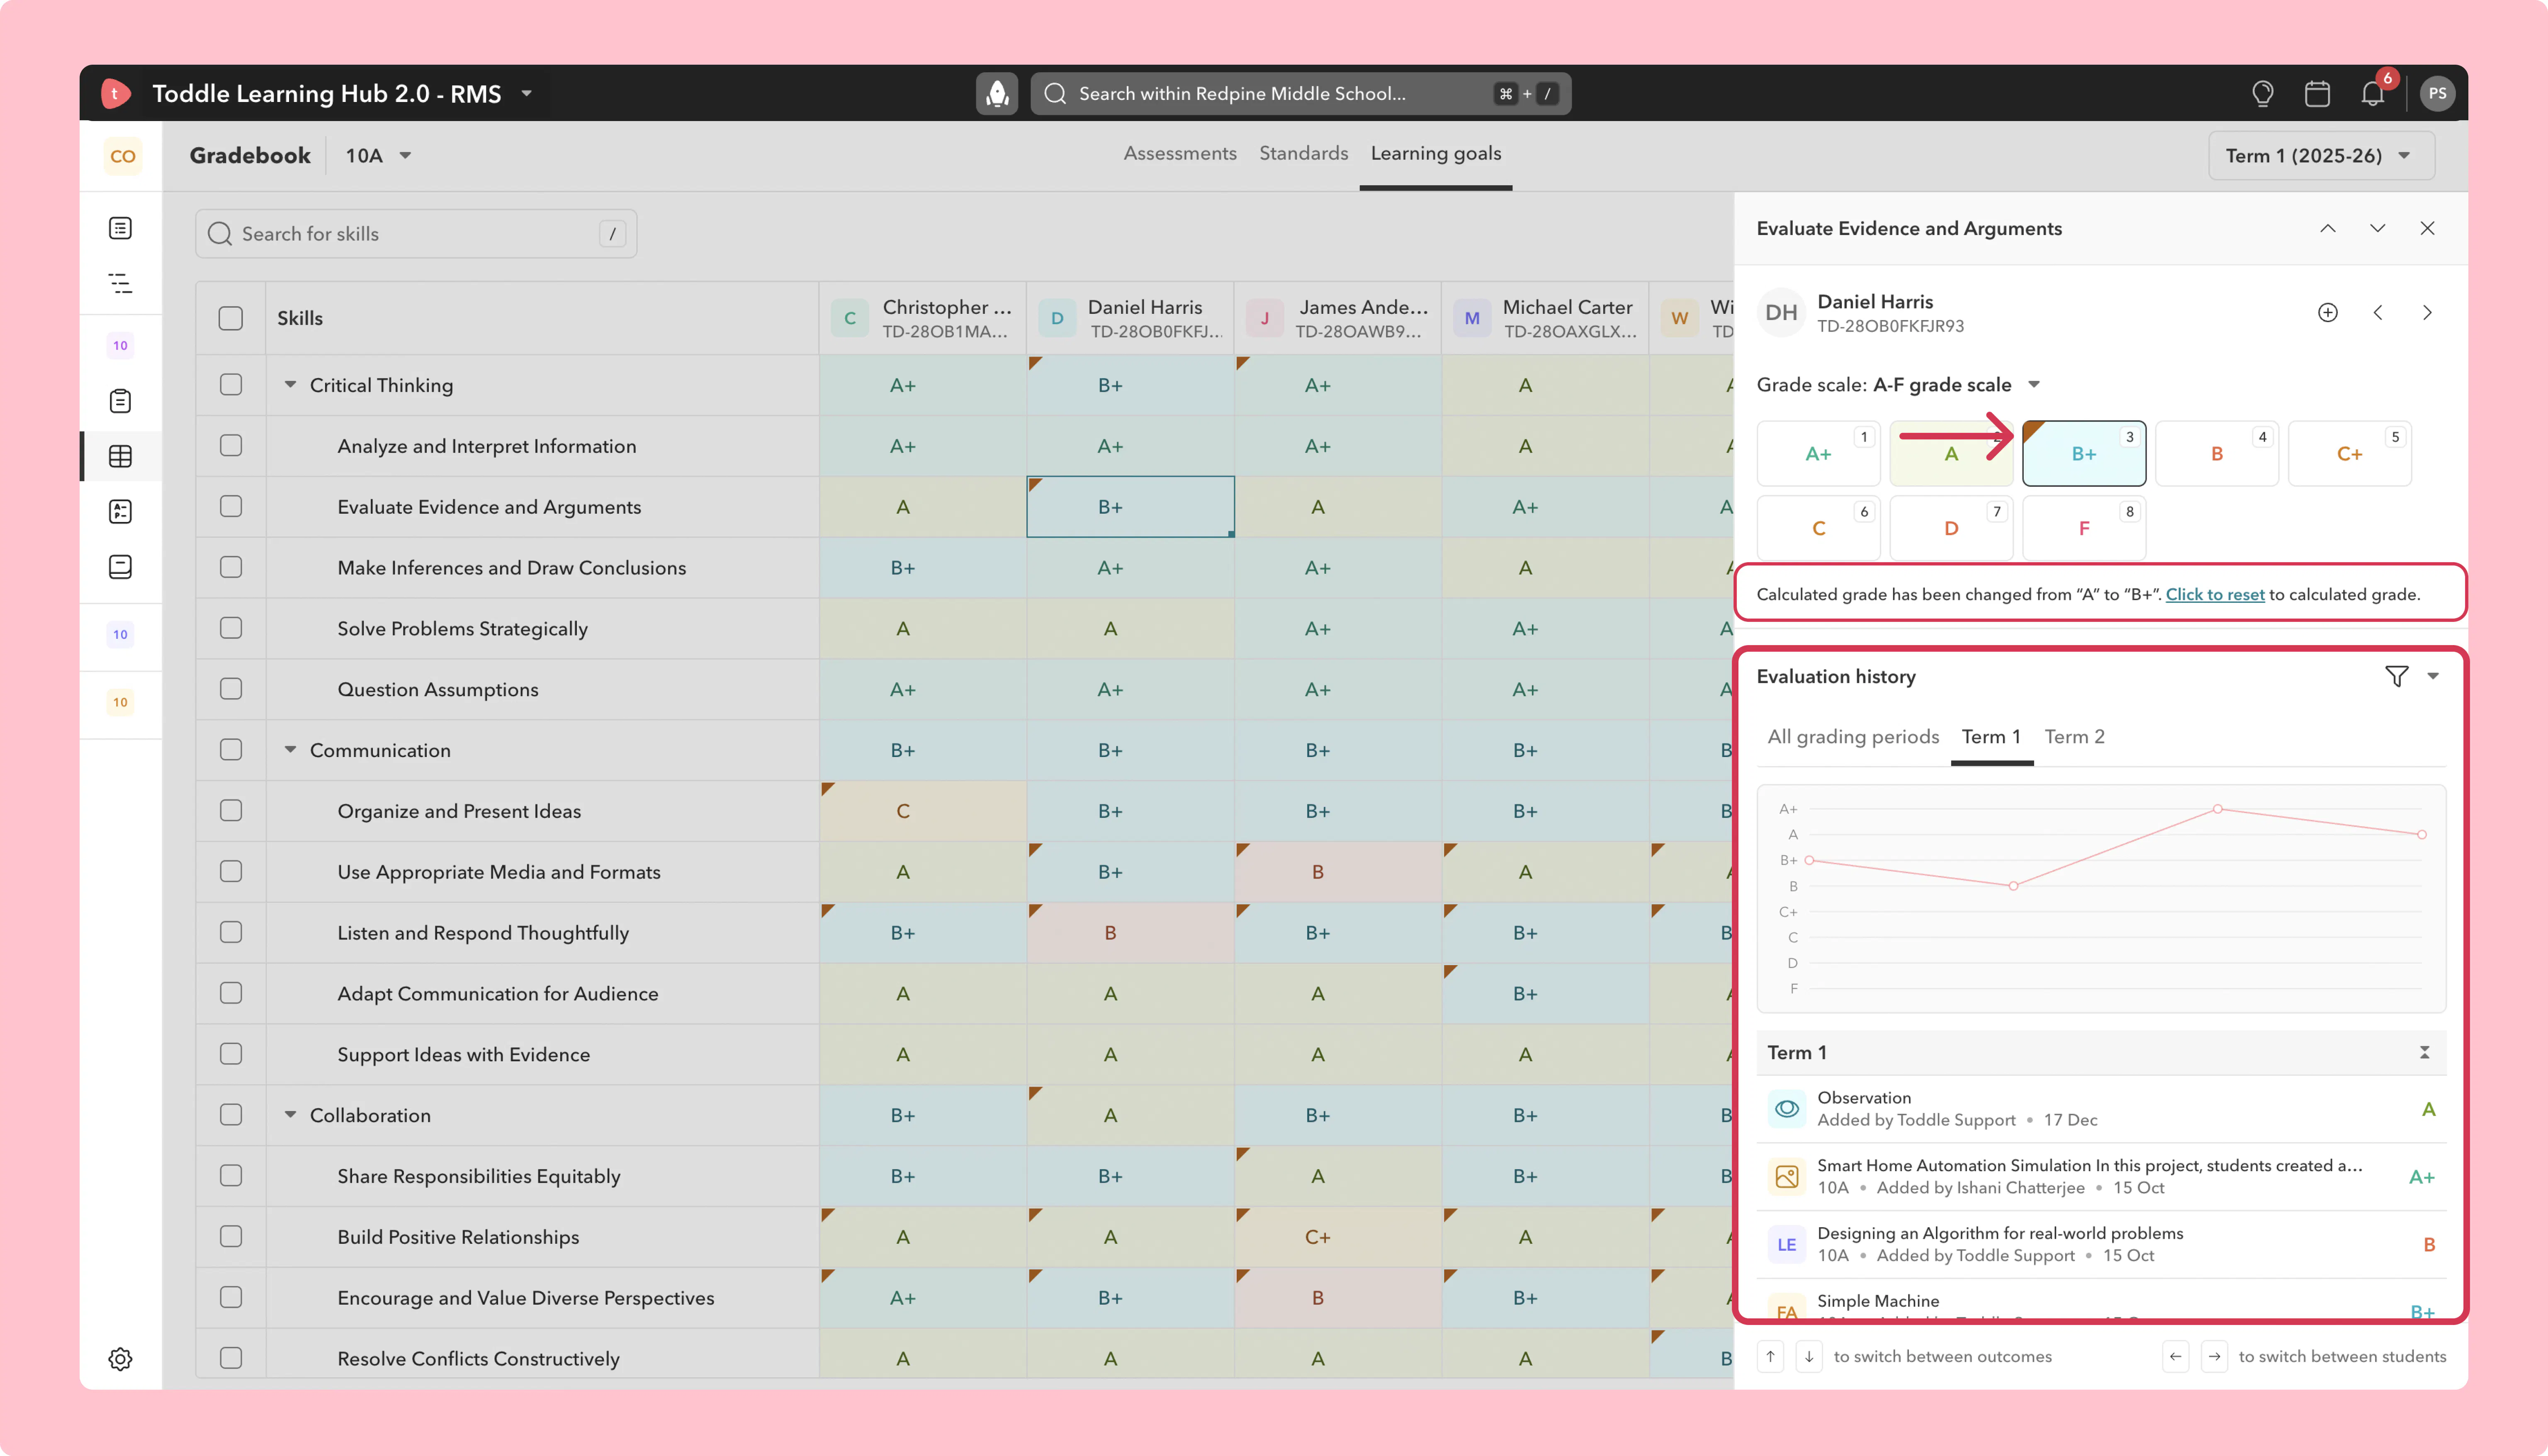Open the outline list icon in sidebar

tap(120, 283)
